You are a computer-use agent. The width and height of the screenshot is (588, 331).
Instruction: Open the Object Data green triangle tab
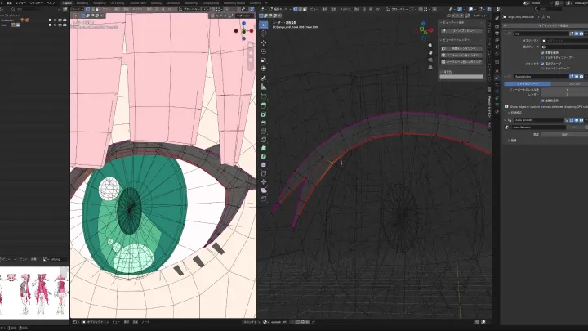coord(497,105)
